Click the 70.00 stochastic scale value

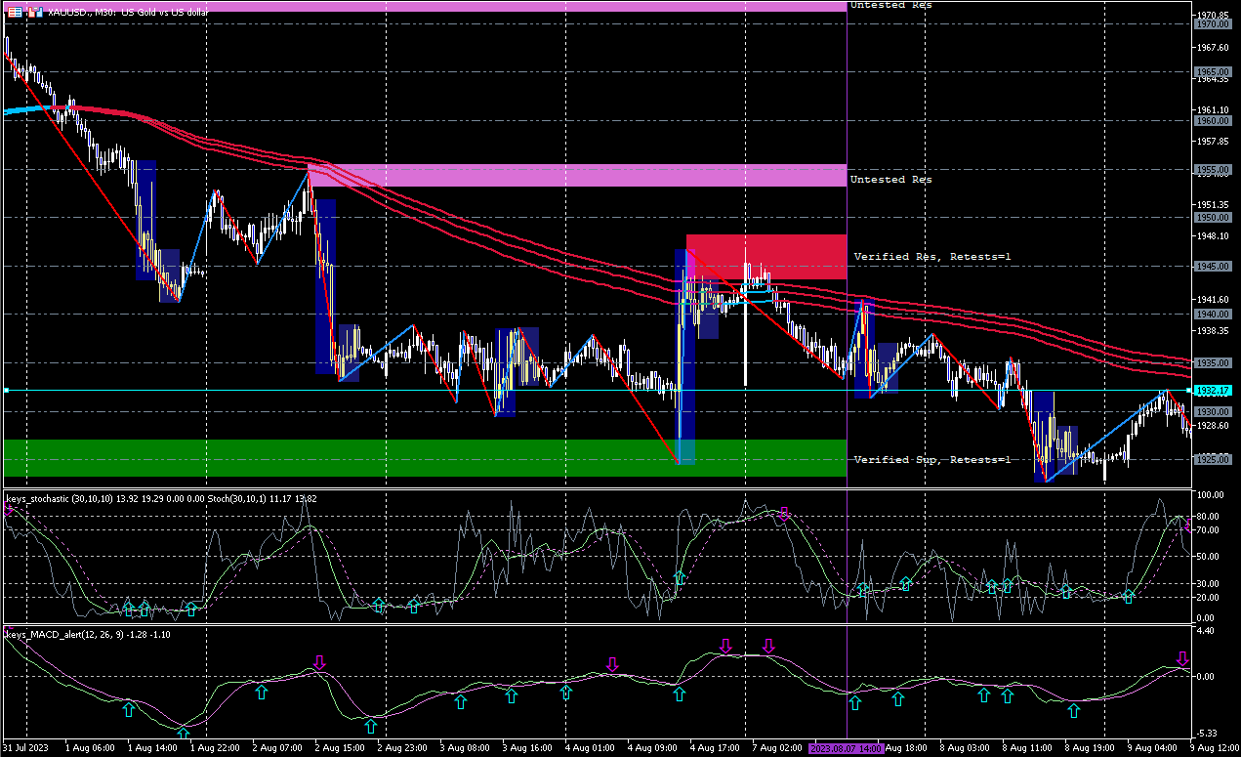tap(1209, 530)
